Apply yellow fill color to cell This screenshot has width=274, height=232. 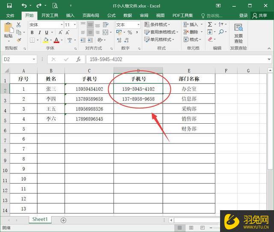[46, 40]
